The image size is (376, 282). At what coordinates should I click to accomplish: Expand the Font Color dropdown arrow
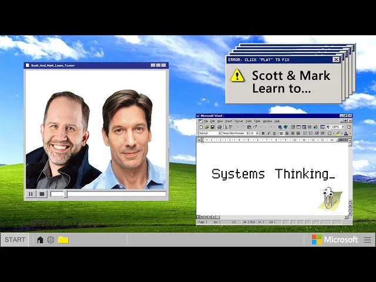(350, 133)
